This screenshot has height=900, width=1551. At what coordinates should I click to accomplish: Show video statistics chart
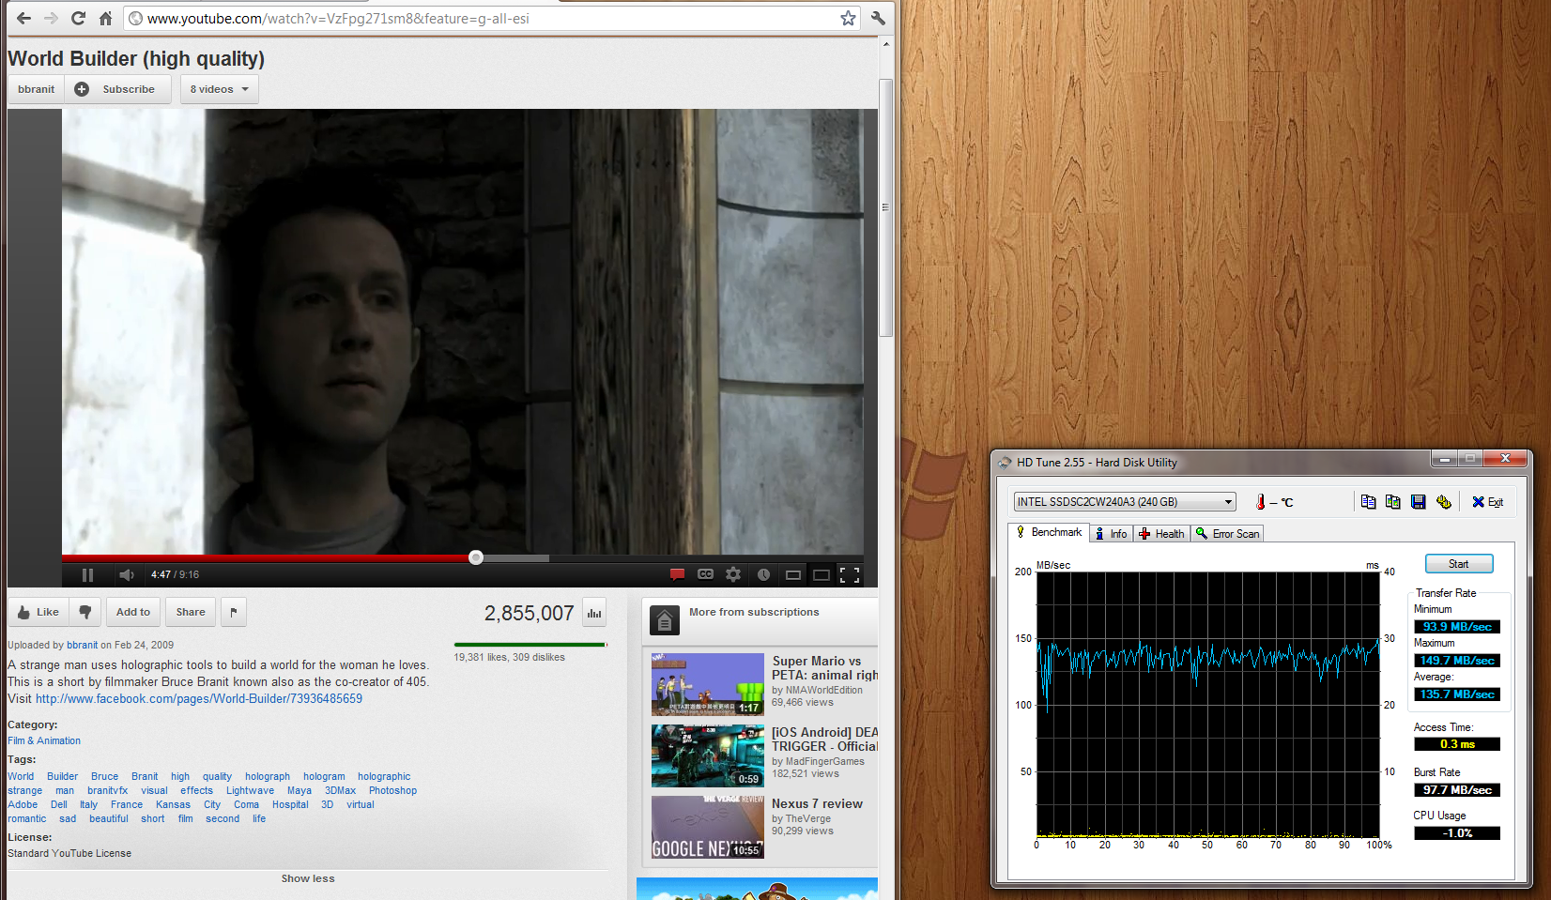pyautogui.click(x=594, y=613)
